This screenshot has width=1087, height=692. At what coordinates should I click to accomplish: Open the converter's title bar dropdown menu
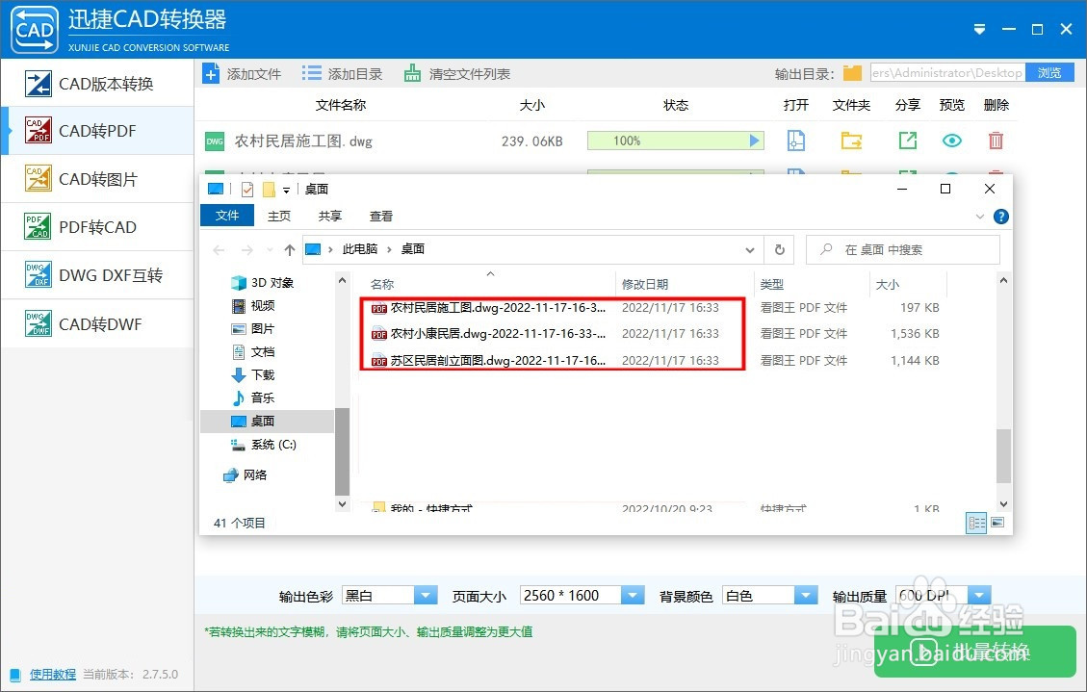click(x=979, y=29)
